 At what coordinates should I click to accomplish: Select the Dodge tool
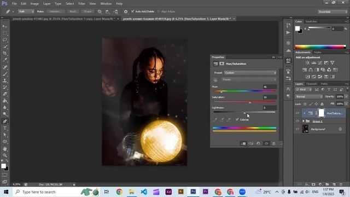tap(5, 114)
